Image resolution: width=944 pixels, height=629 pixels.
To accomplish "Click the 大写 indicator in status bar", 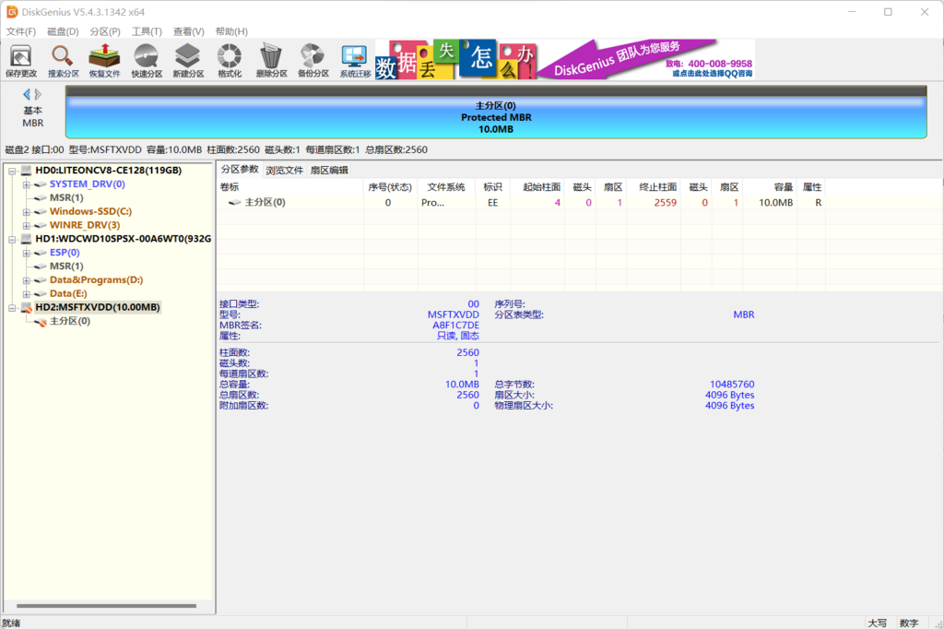I will [x=878, y=623].
